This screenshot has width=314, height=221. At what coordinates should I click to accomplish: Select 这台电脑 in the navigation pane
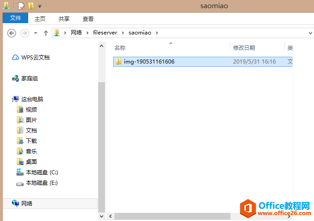(x=32, y=99)
